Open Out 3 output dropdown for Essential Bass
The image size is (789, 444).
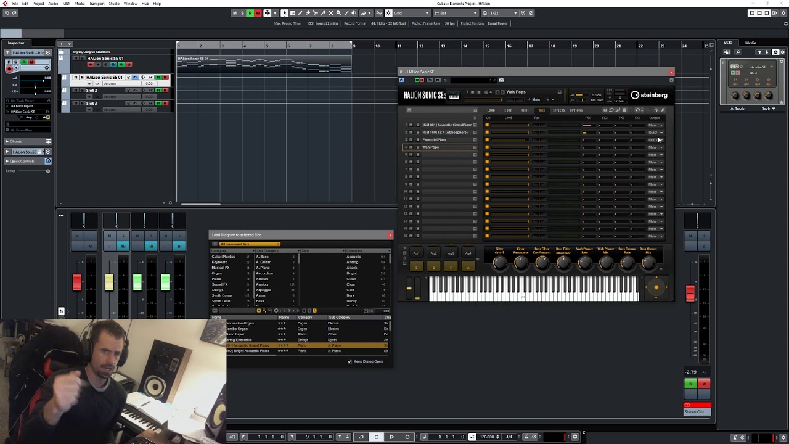tap(655, 140)
